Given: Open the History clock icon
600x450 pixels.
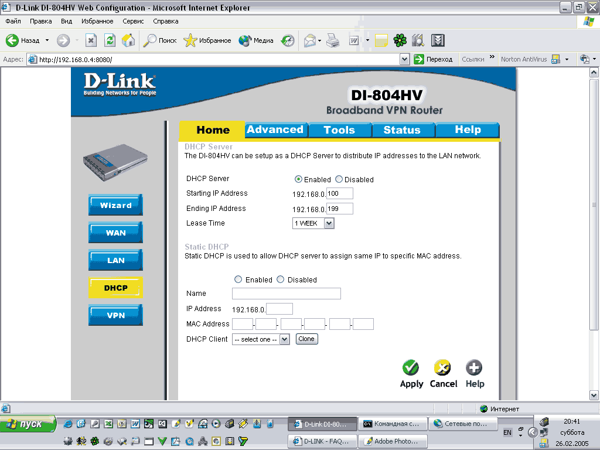Looking at the screenshot, I should pyautogui.click(x=287, y=40).
